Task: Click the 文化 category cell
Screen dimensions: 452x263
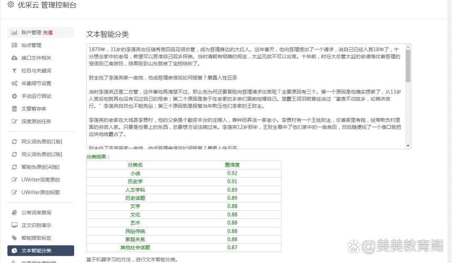Action: click(x=135, y=215)
